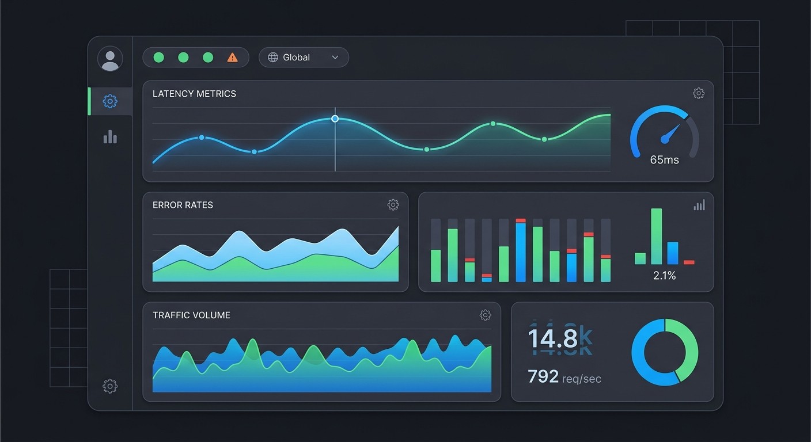The height and width of the screenshot is (442, 811).
Task: Click the globe icon in the region selector
Action: [272, 57]
